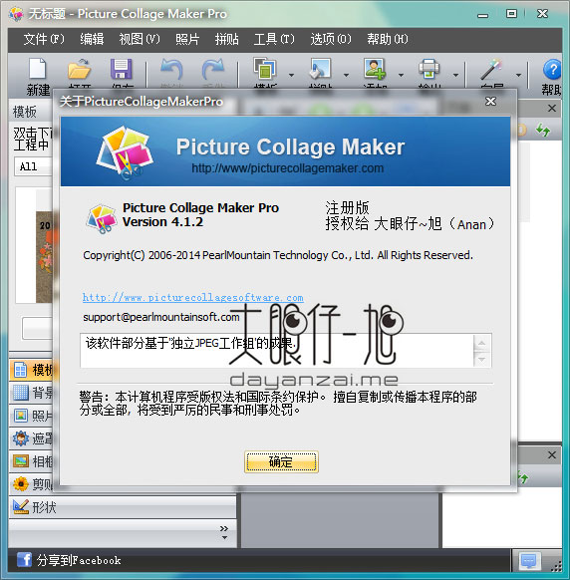
Task: Open the 工具(T) menu
Action: pos(274,39)
